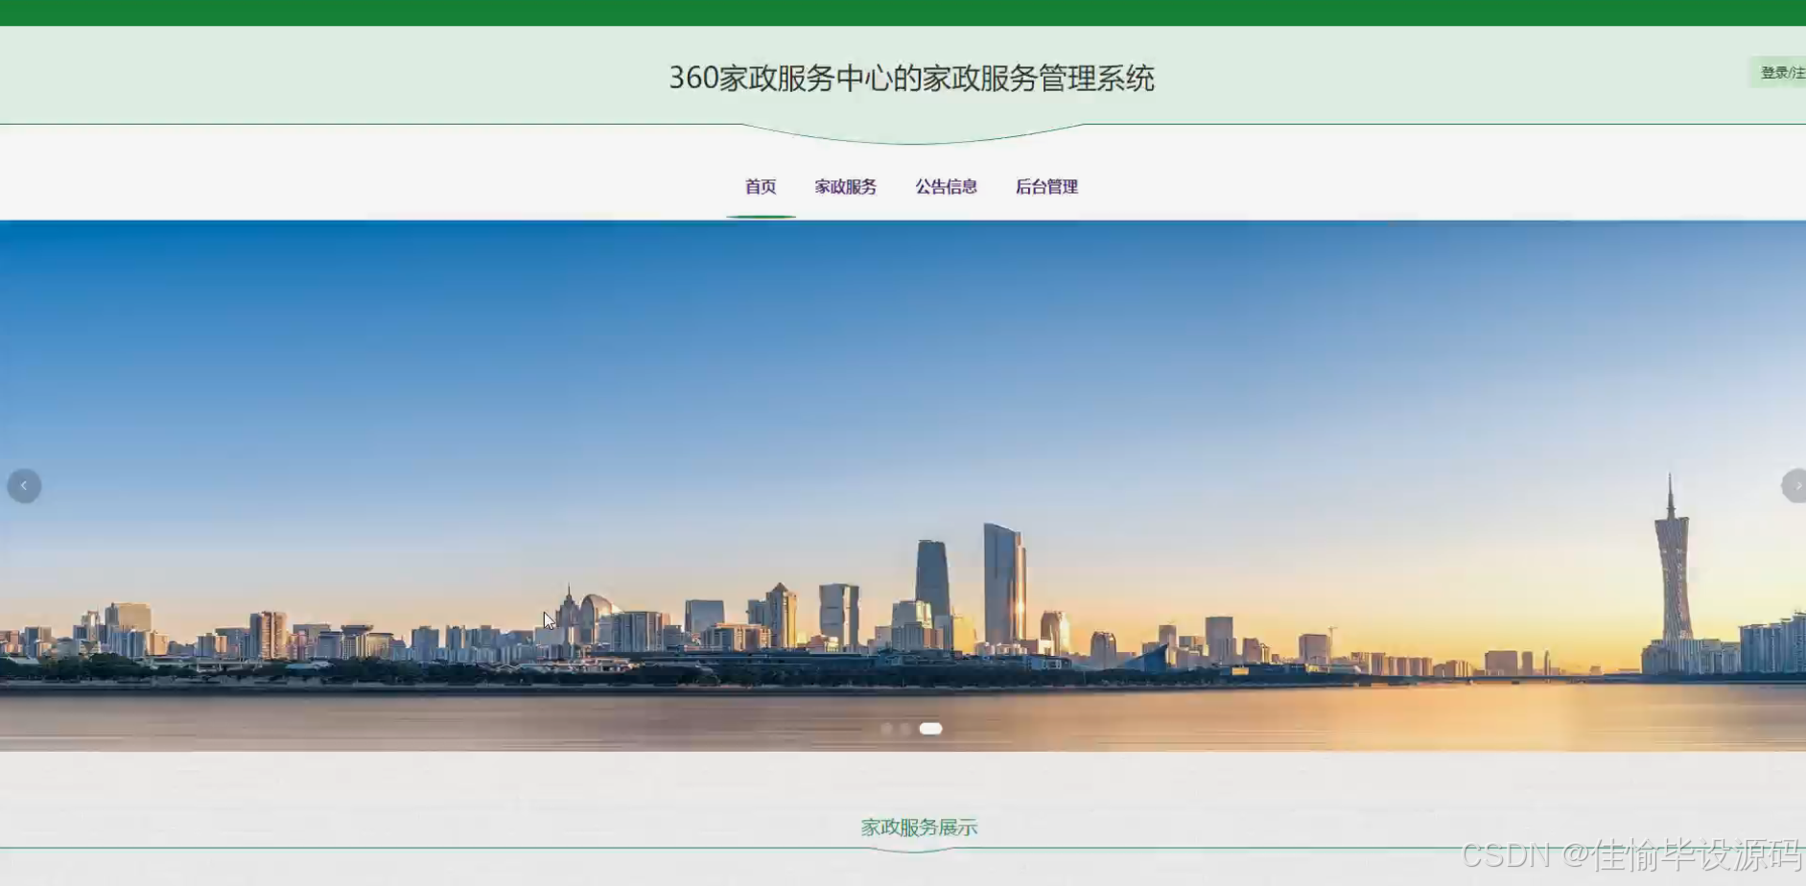1806x886 pixels.
Task: Select the active third carousel indicator
Action: (930, 729)
